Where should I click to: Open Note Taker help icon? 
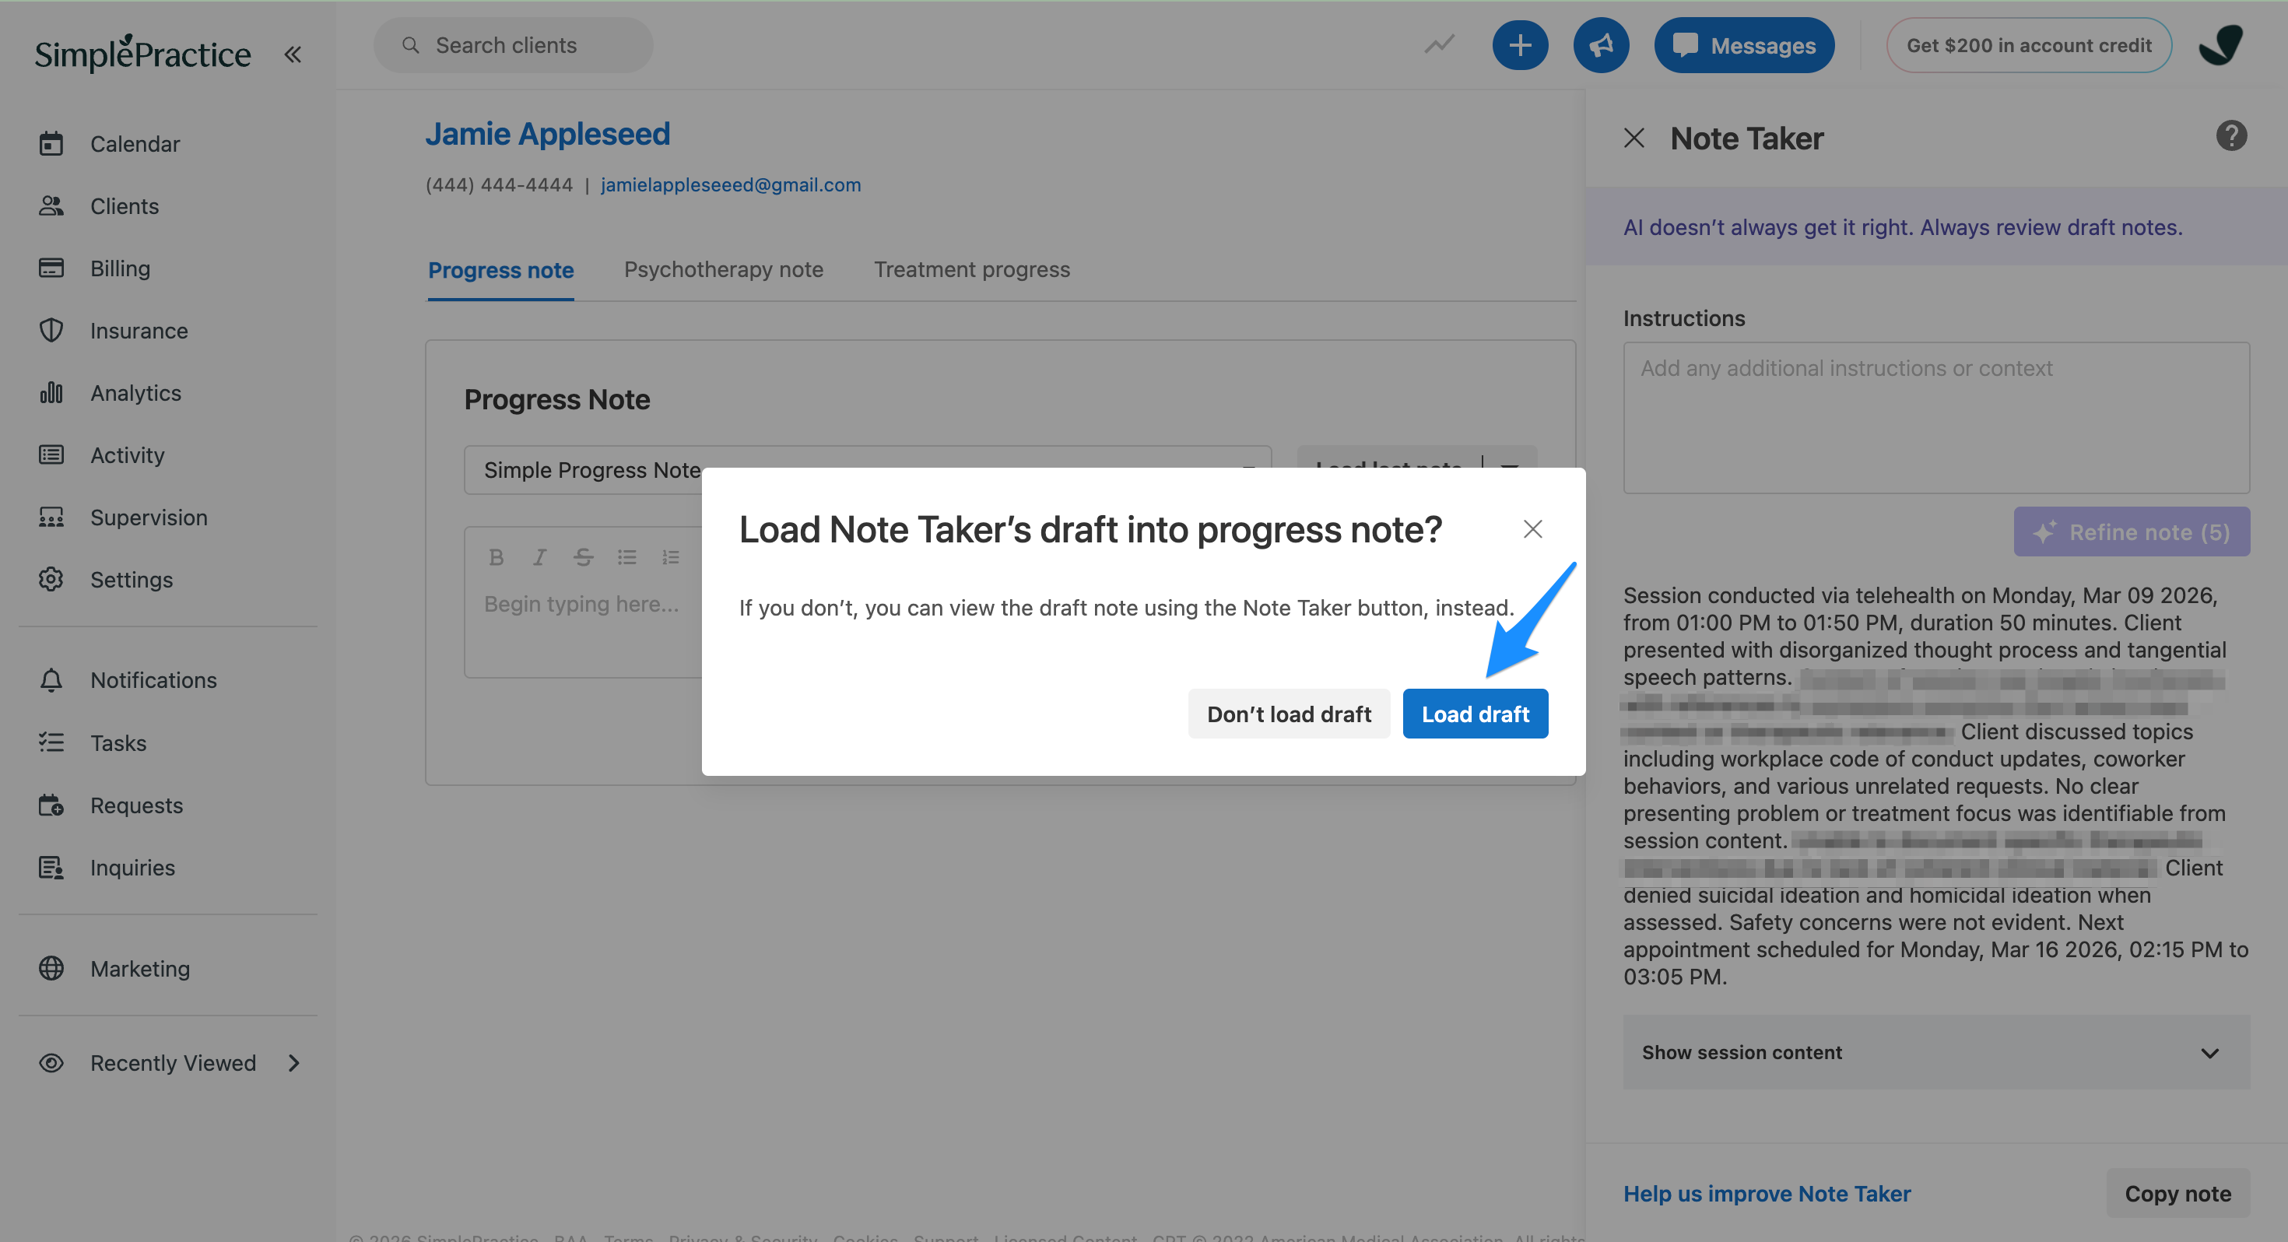click(2231, 136)
